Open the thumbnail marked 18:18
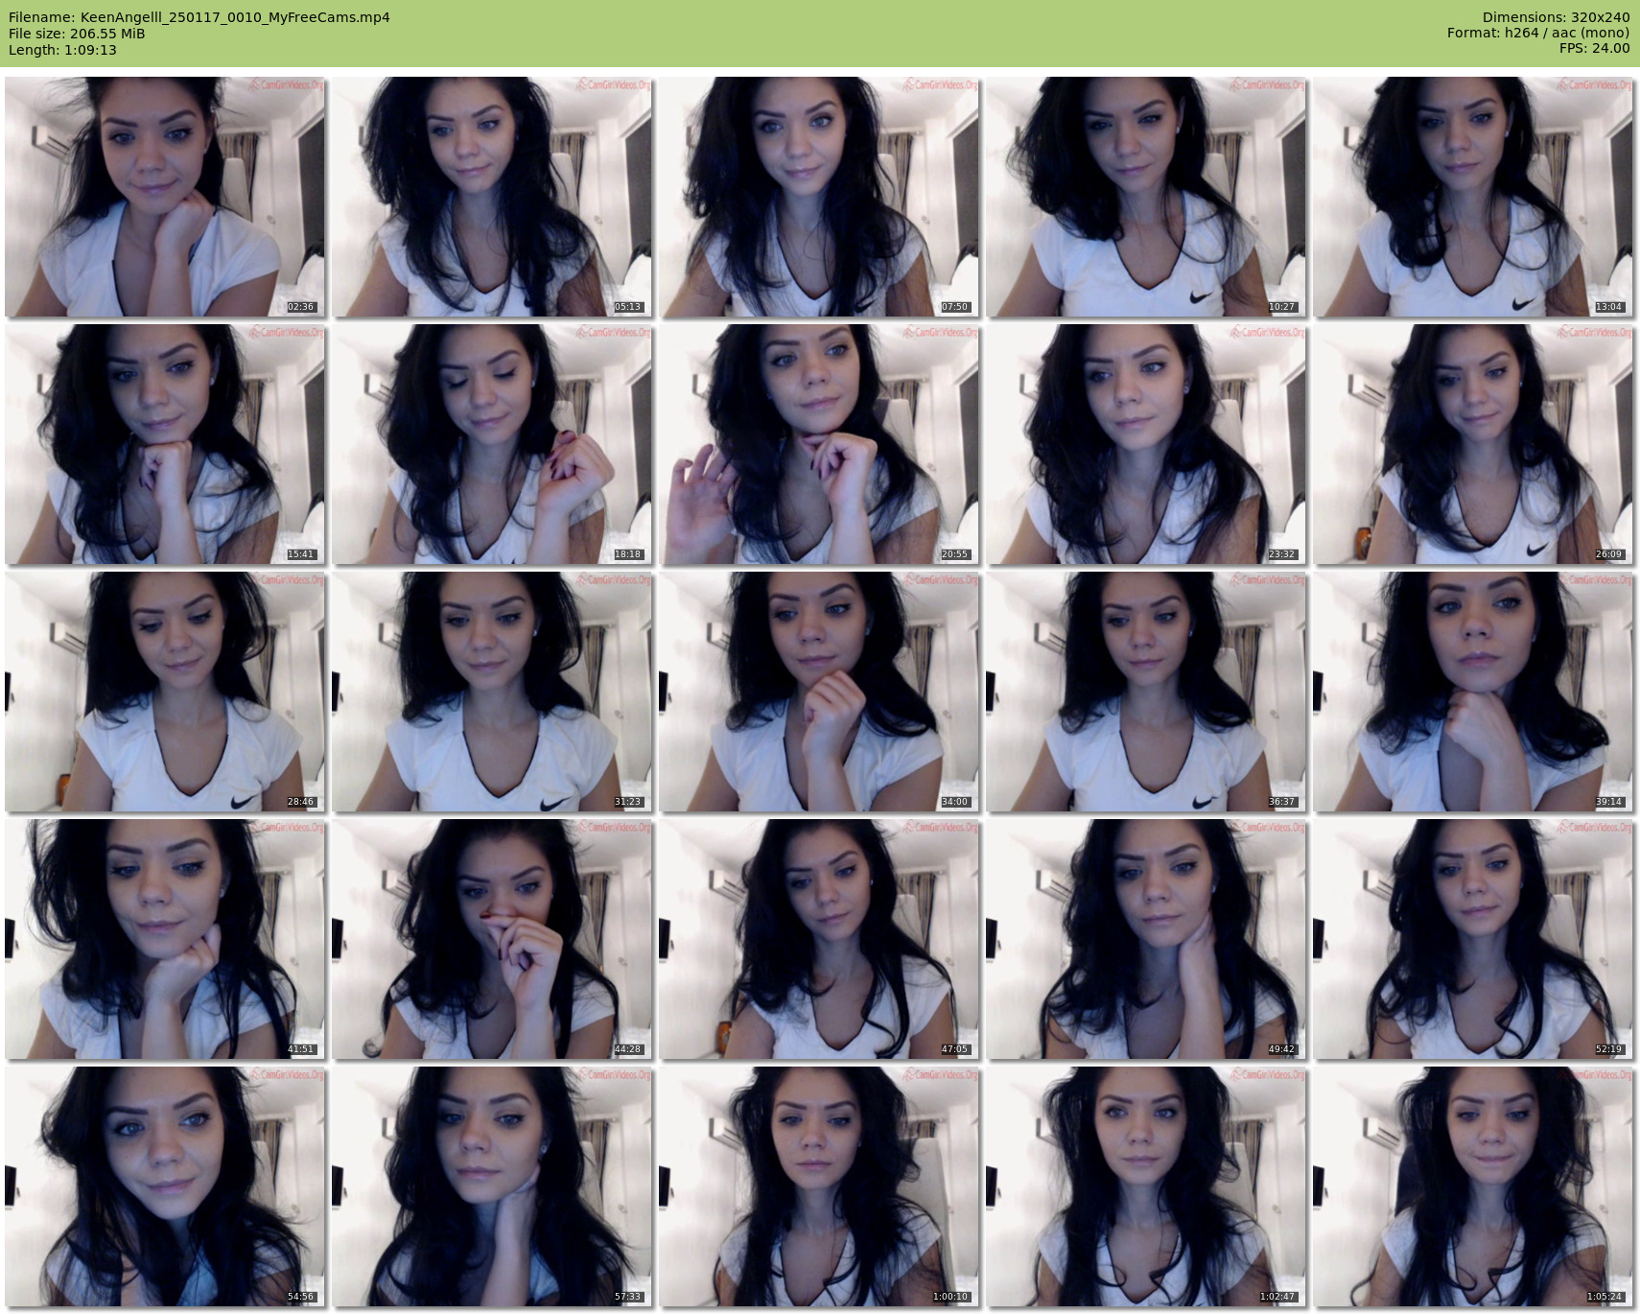This screenshot has width=1640, height=1314. click(x=492, y=444)
